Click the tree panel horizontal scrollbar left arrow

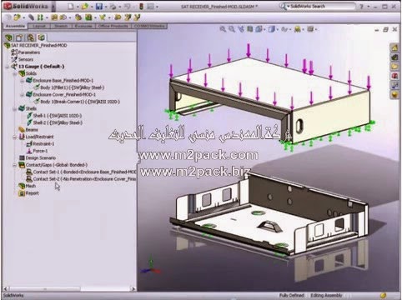(x=5, y=289)
